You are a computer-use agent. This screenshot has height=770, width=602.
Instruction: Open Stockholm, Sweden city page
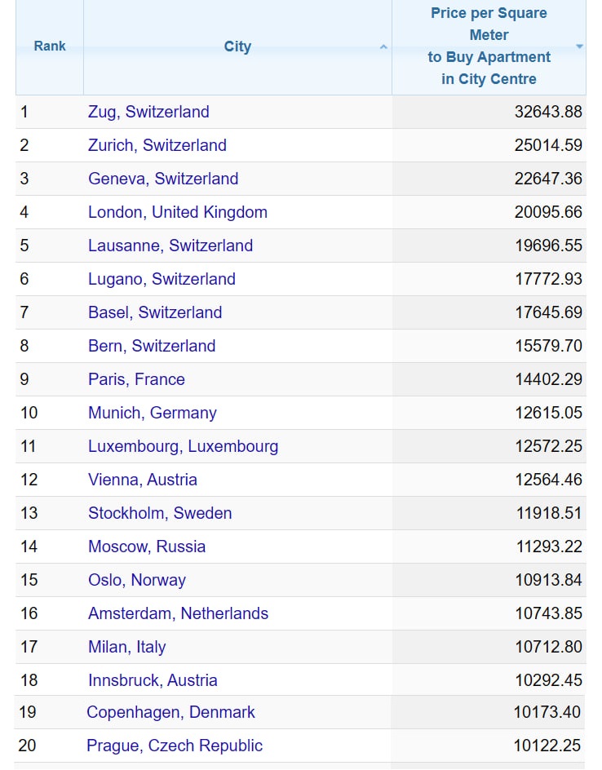[160, 513]
